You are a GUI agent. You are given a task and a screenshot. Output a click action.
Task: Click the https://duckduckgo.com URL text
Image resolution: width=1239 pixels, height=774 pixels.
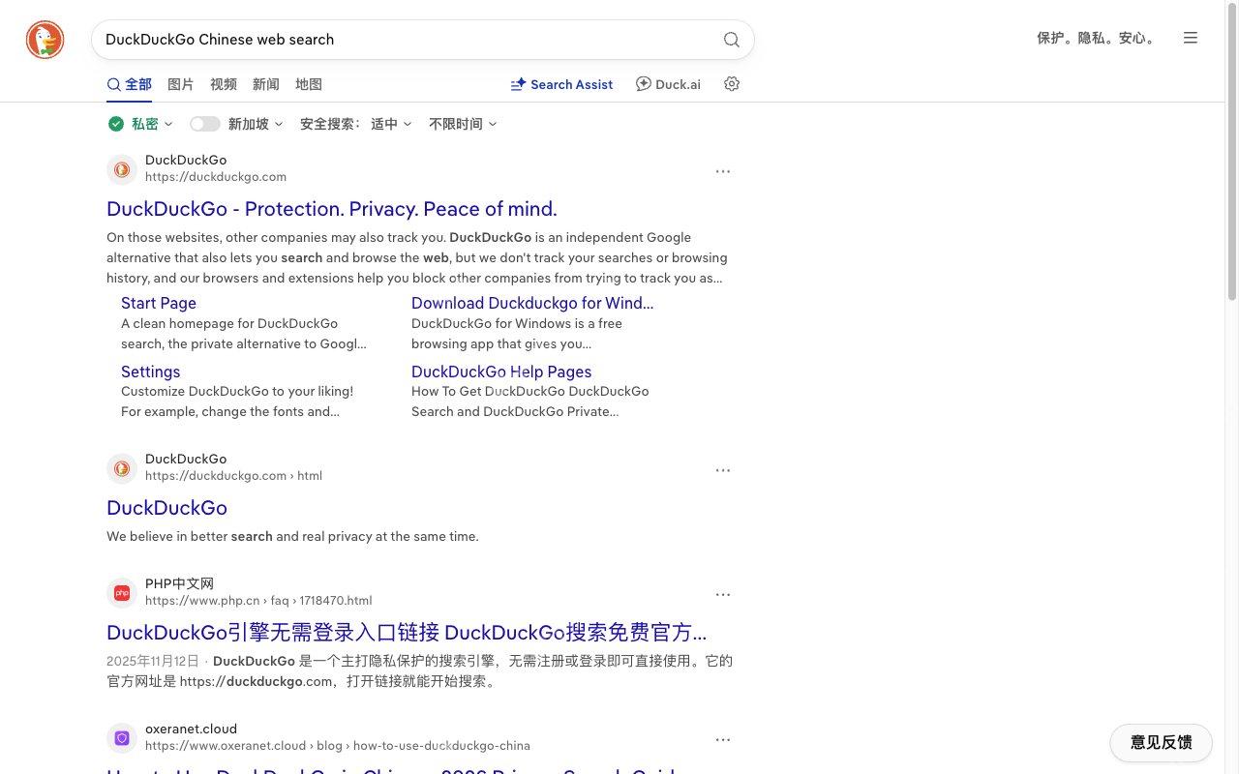click(x=216, y=177)
